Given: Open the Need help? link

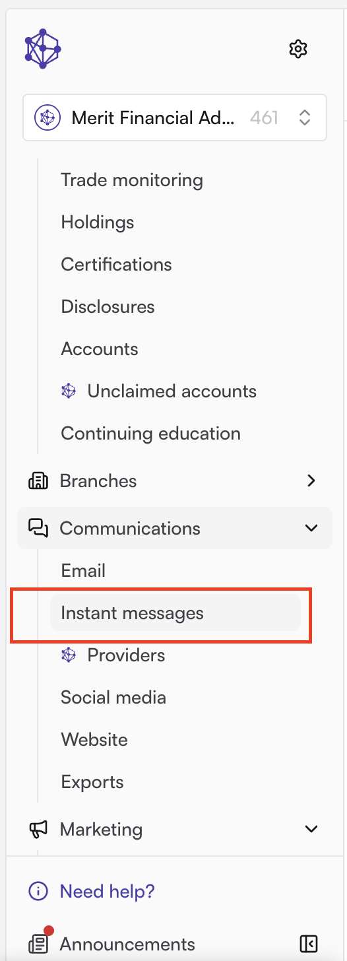Looking at the screenshot, I should click(107, 892).
